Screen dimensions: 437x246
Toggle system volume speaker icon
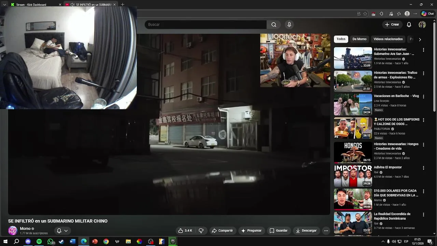pyautogui.click(x=394, y=242)
